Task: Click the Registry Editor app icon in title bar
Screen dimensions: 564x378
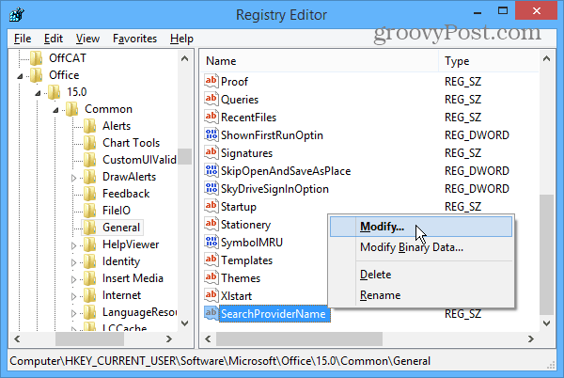Action: click(x=17, y=15)
